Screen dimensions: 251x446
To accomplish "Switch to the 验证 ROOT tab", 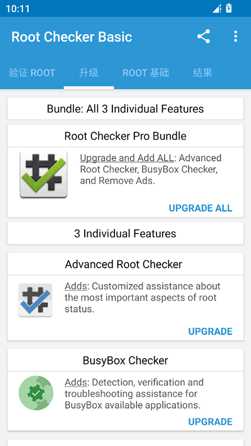I will (x=32, y=73).
